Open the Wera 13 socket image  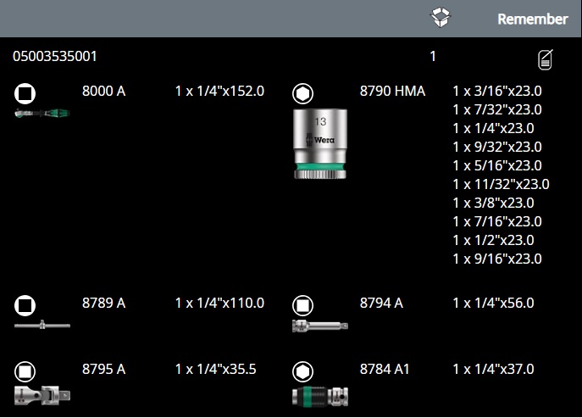tap(319, 142)
